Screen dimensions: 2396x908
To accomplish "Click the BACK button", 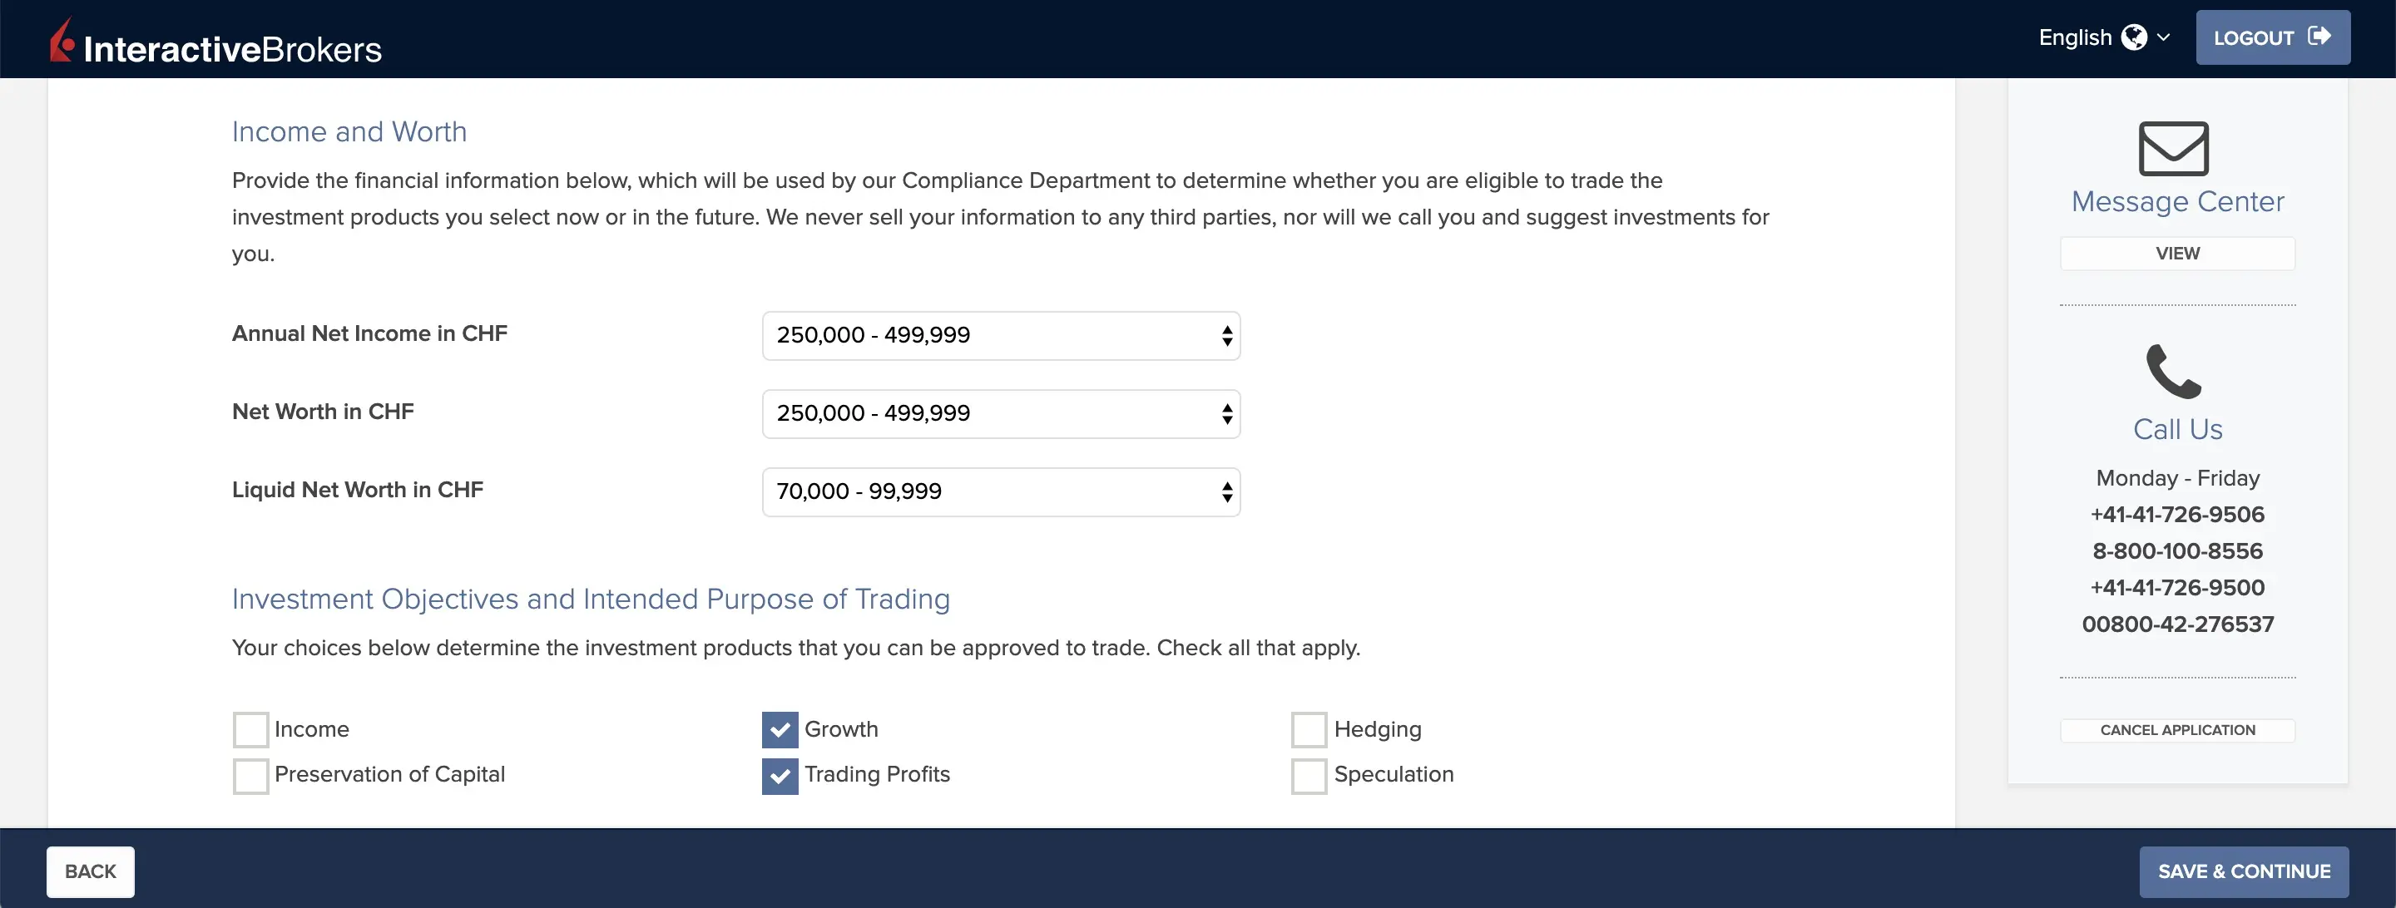I will pyautogui.click(x=90, y=871).
